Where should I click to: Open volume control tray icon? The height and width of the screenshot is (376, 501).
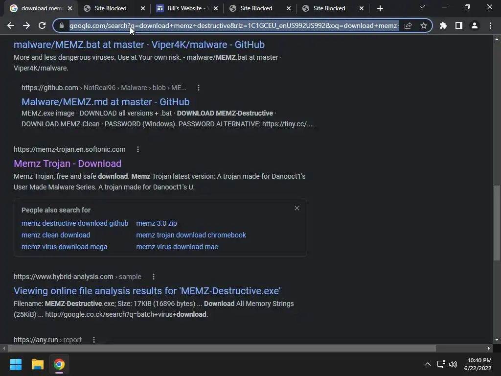tap(453, 364)
